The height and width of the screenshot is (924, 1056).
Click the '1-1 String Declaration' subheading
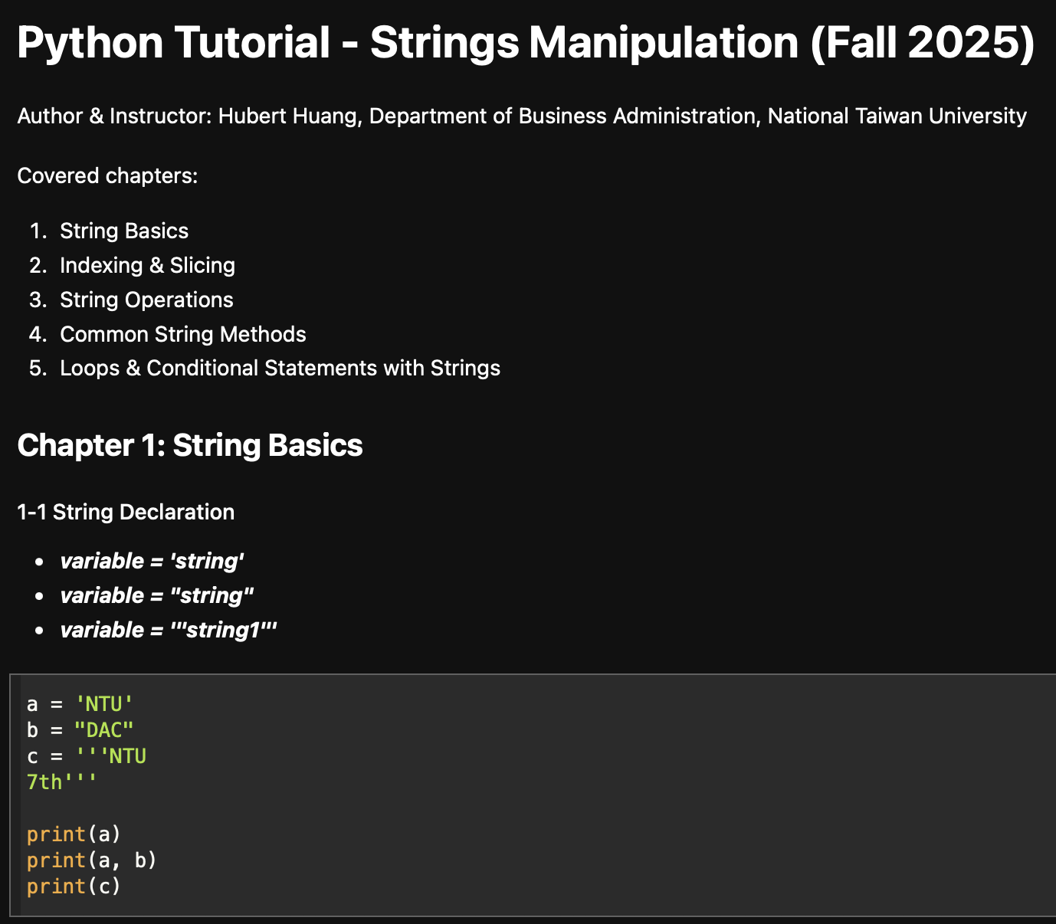point(125,512)
